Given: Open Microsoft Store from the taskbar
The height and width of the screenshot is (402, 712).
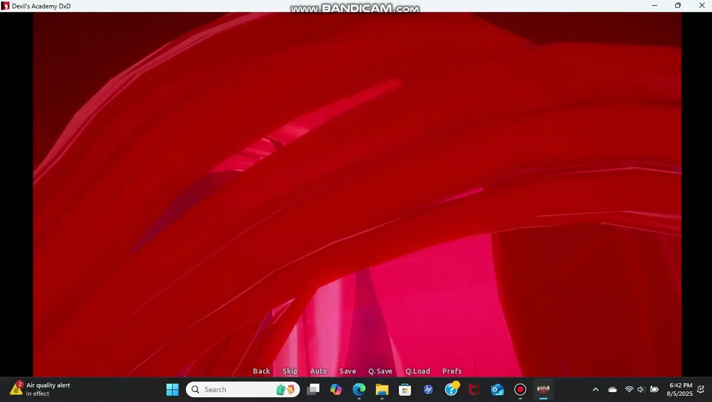Looking at the screenshot, I should click(x=405, y=389).
